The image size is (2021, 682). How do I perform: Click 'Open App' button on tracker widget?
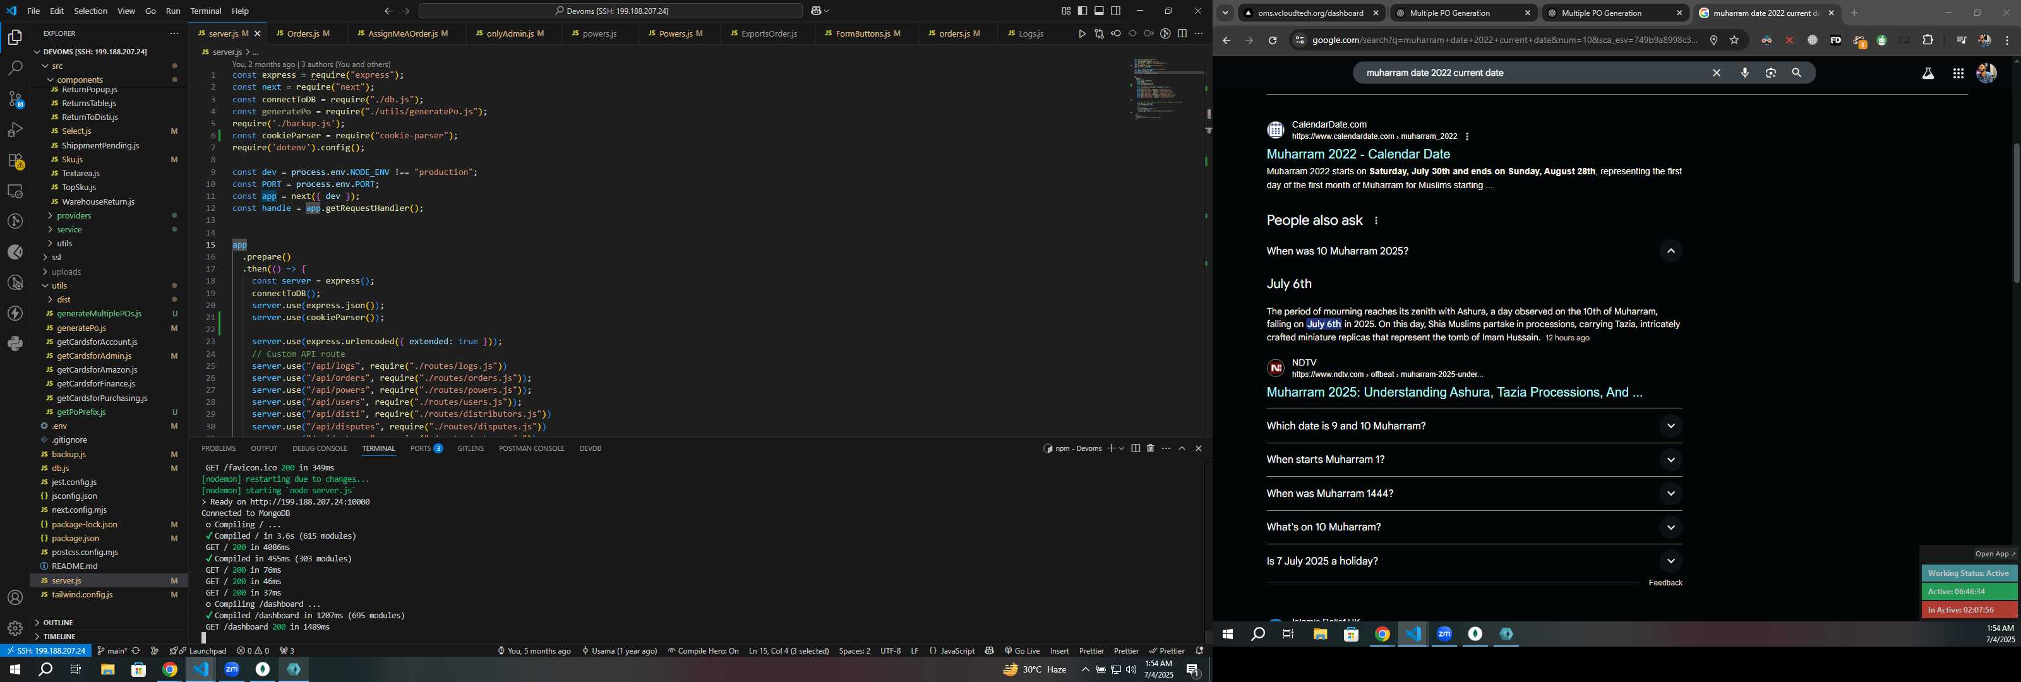click(1995, 554)
